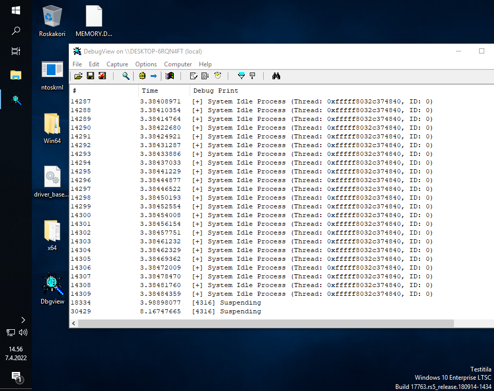Click the taskbar search magnifier
The width and height of the screenshot is (494, 391).
click(x=16, y=30)
